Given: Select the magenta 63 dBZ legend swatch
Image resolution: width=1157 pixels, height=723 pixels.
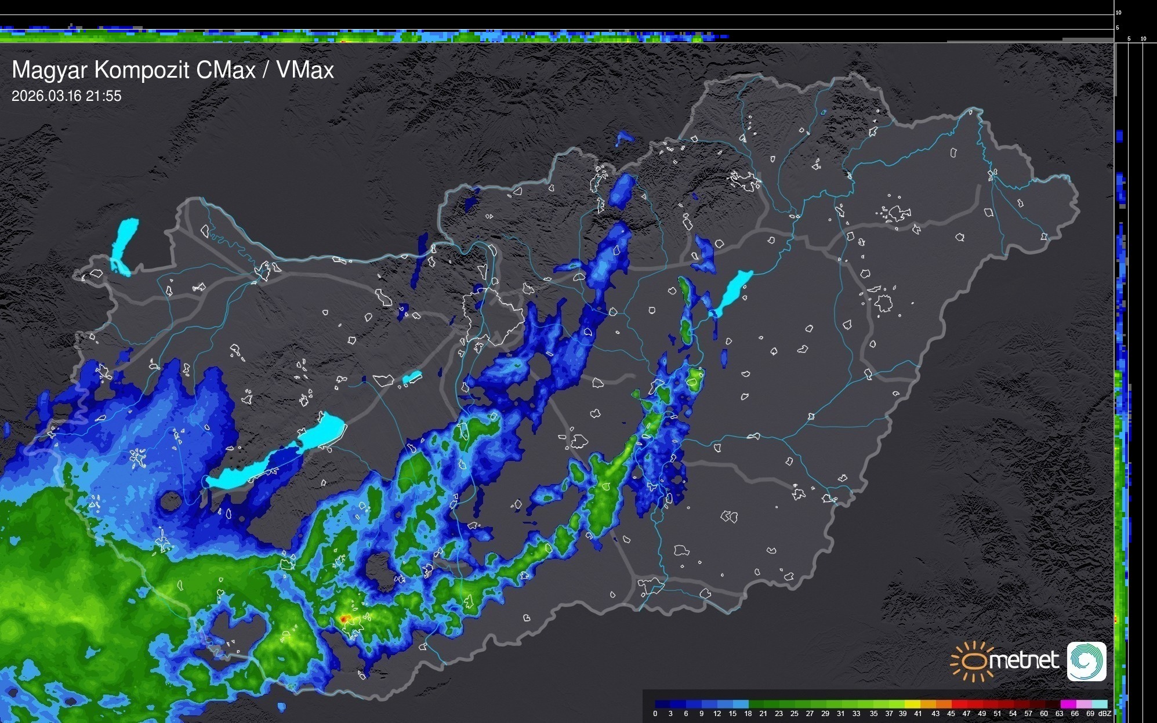Looking at the screenshot, I should click(1068, 704).
